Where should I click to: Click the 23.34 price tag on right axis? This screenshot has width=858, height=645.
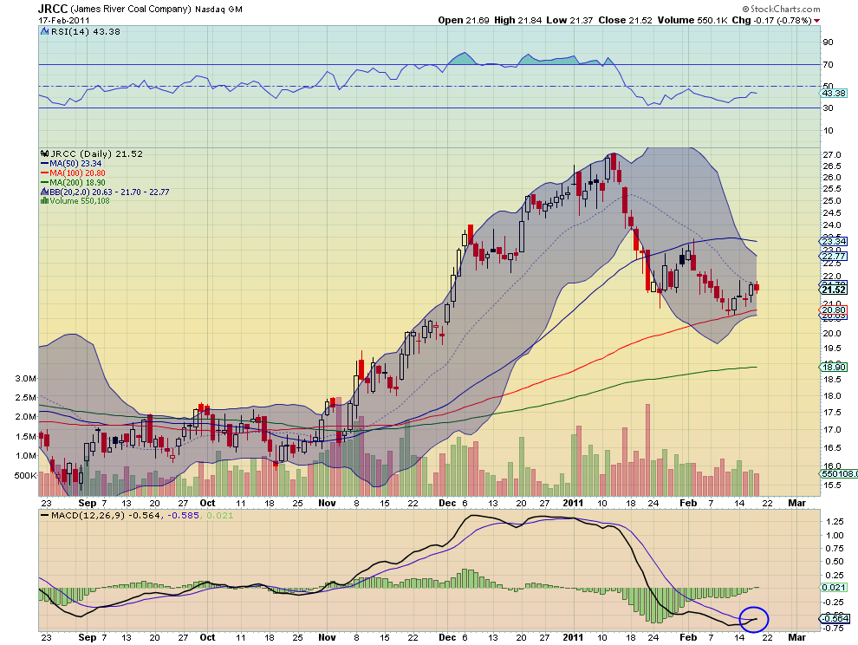[835, 242]
